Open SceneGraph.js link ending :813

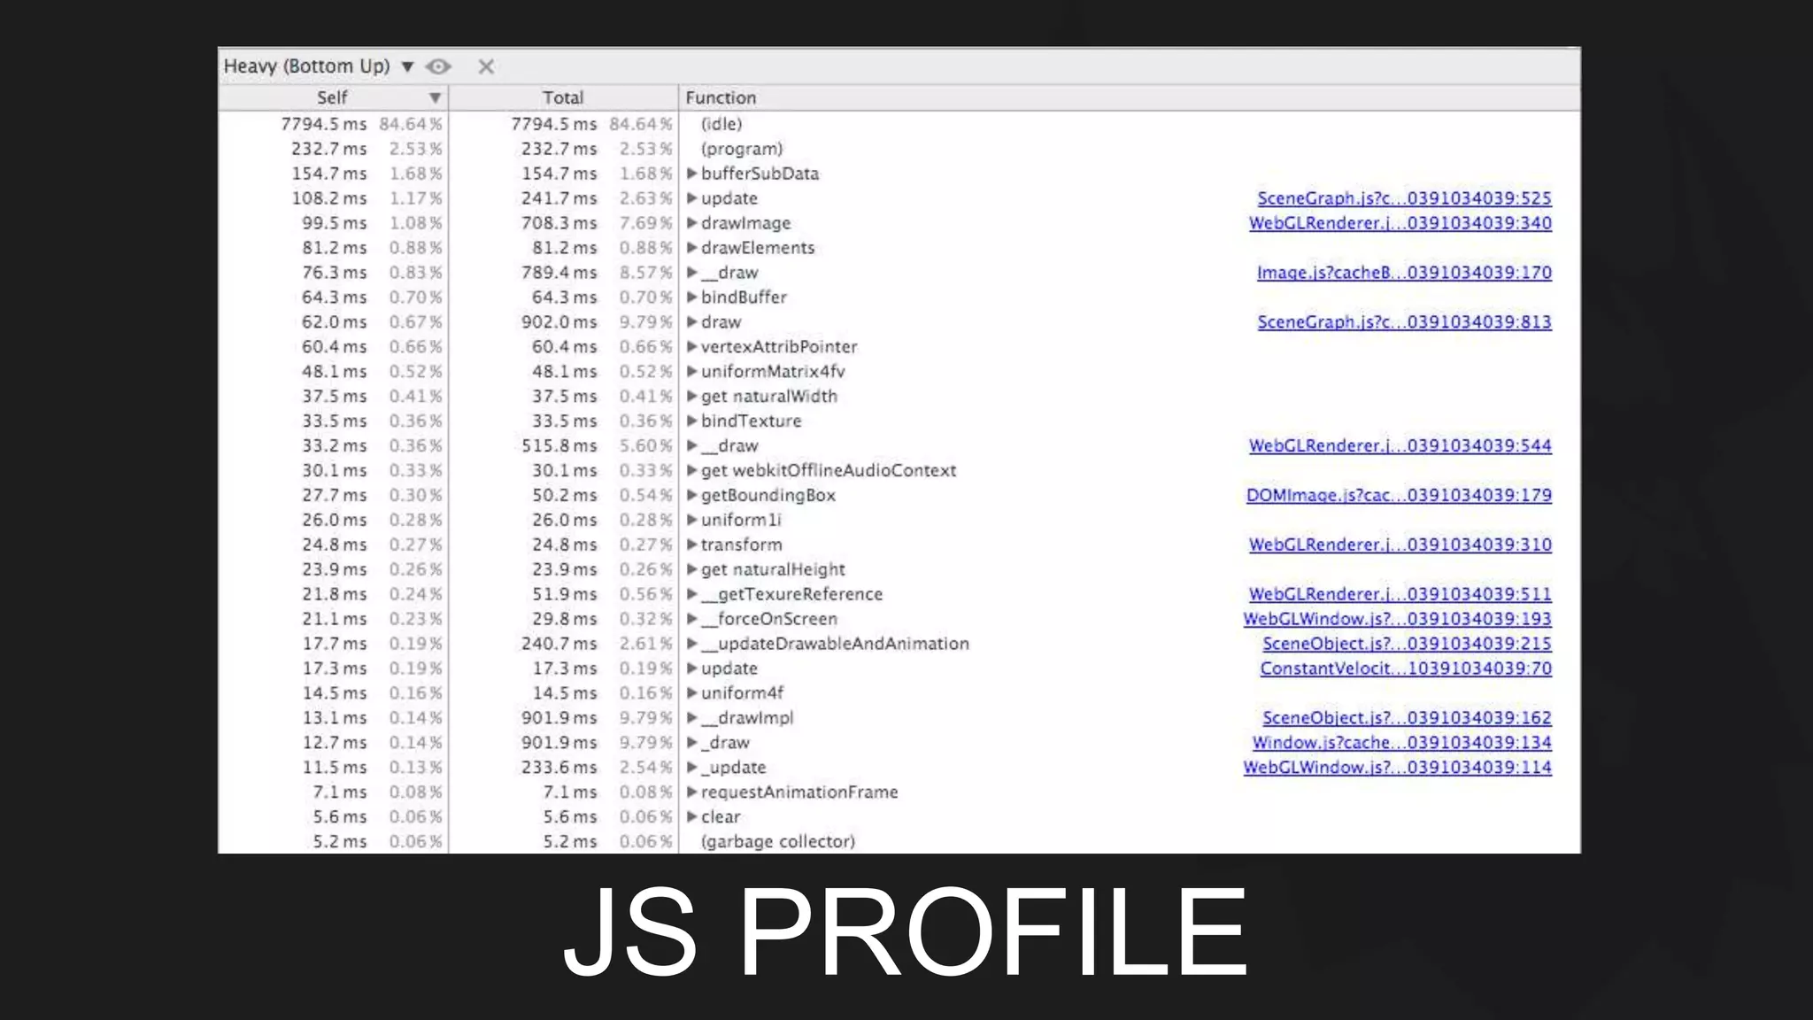tap(1404, 322)
